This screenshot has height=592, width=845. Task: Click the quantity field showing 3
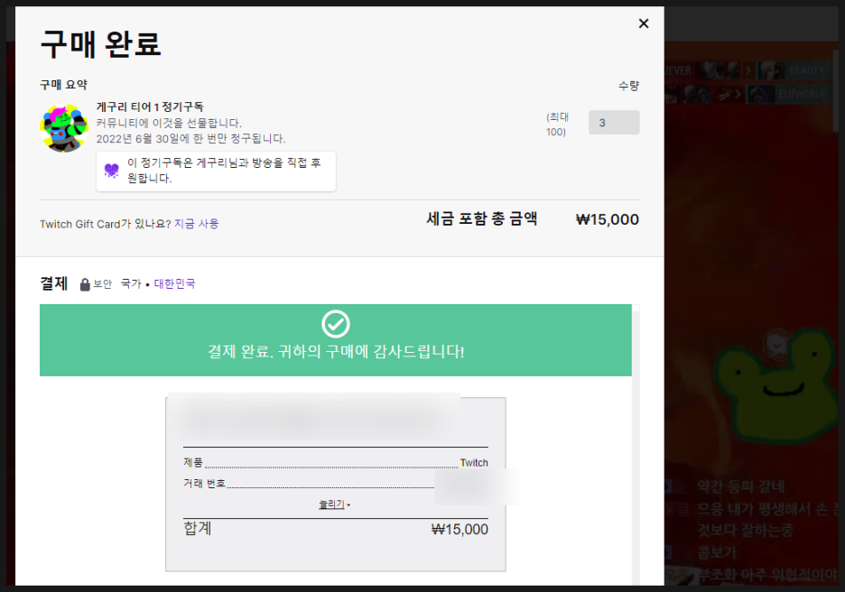(x=614, y=122)
